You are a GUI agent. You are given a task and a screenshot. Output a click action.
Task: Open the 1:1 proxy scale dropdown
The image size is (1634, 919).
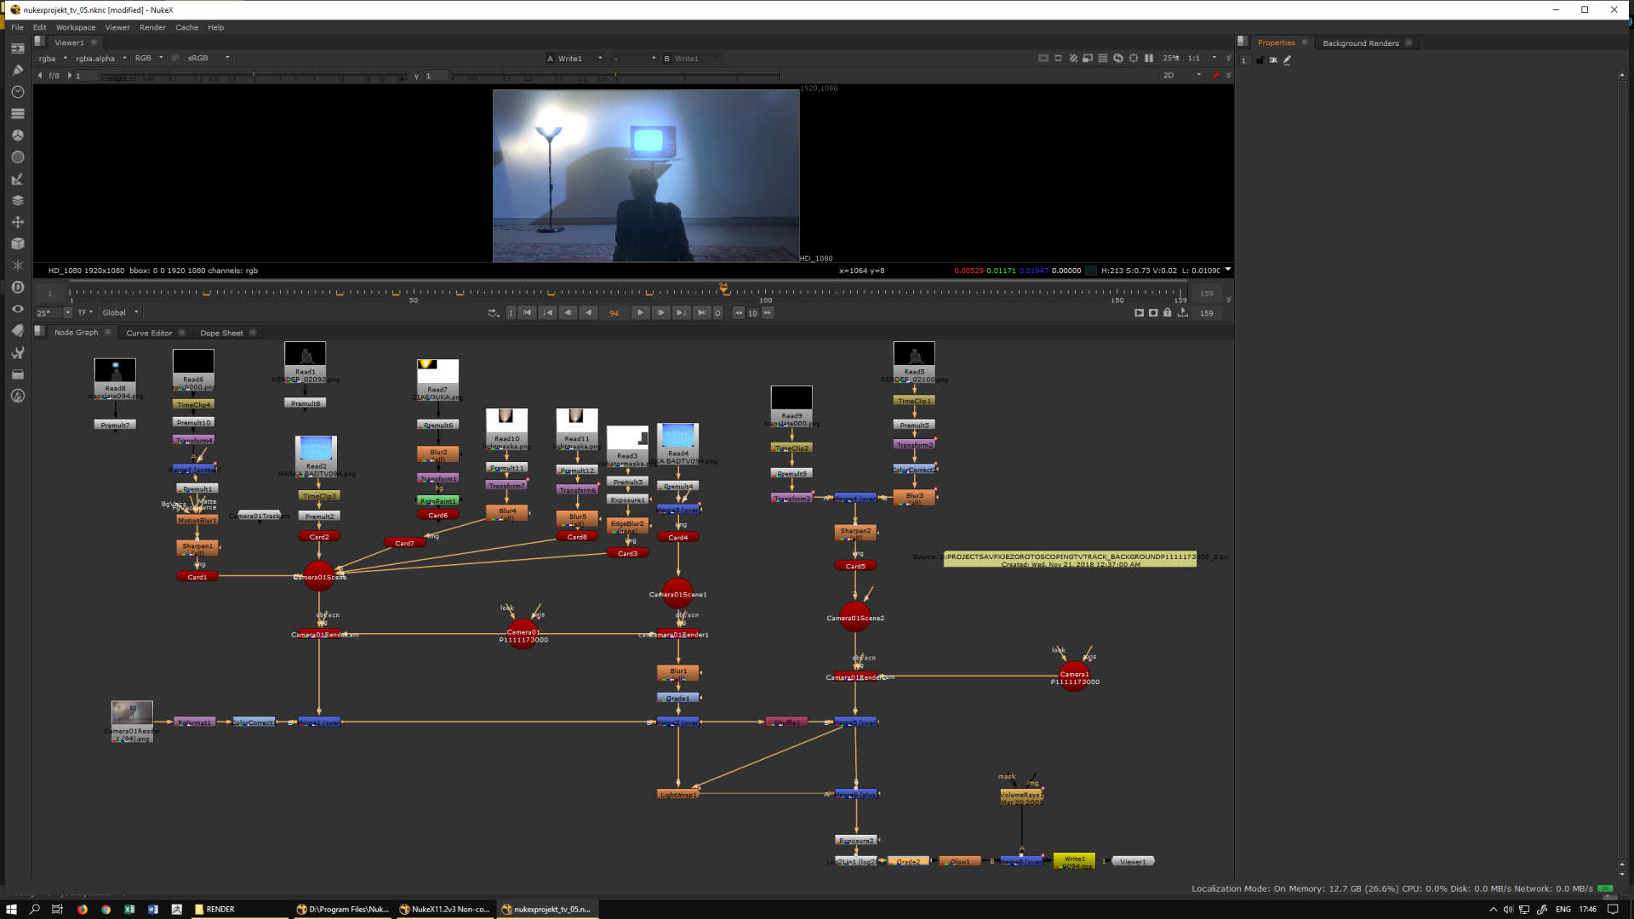point(1202,59)
